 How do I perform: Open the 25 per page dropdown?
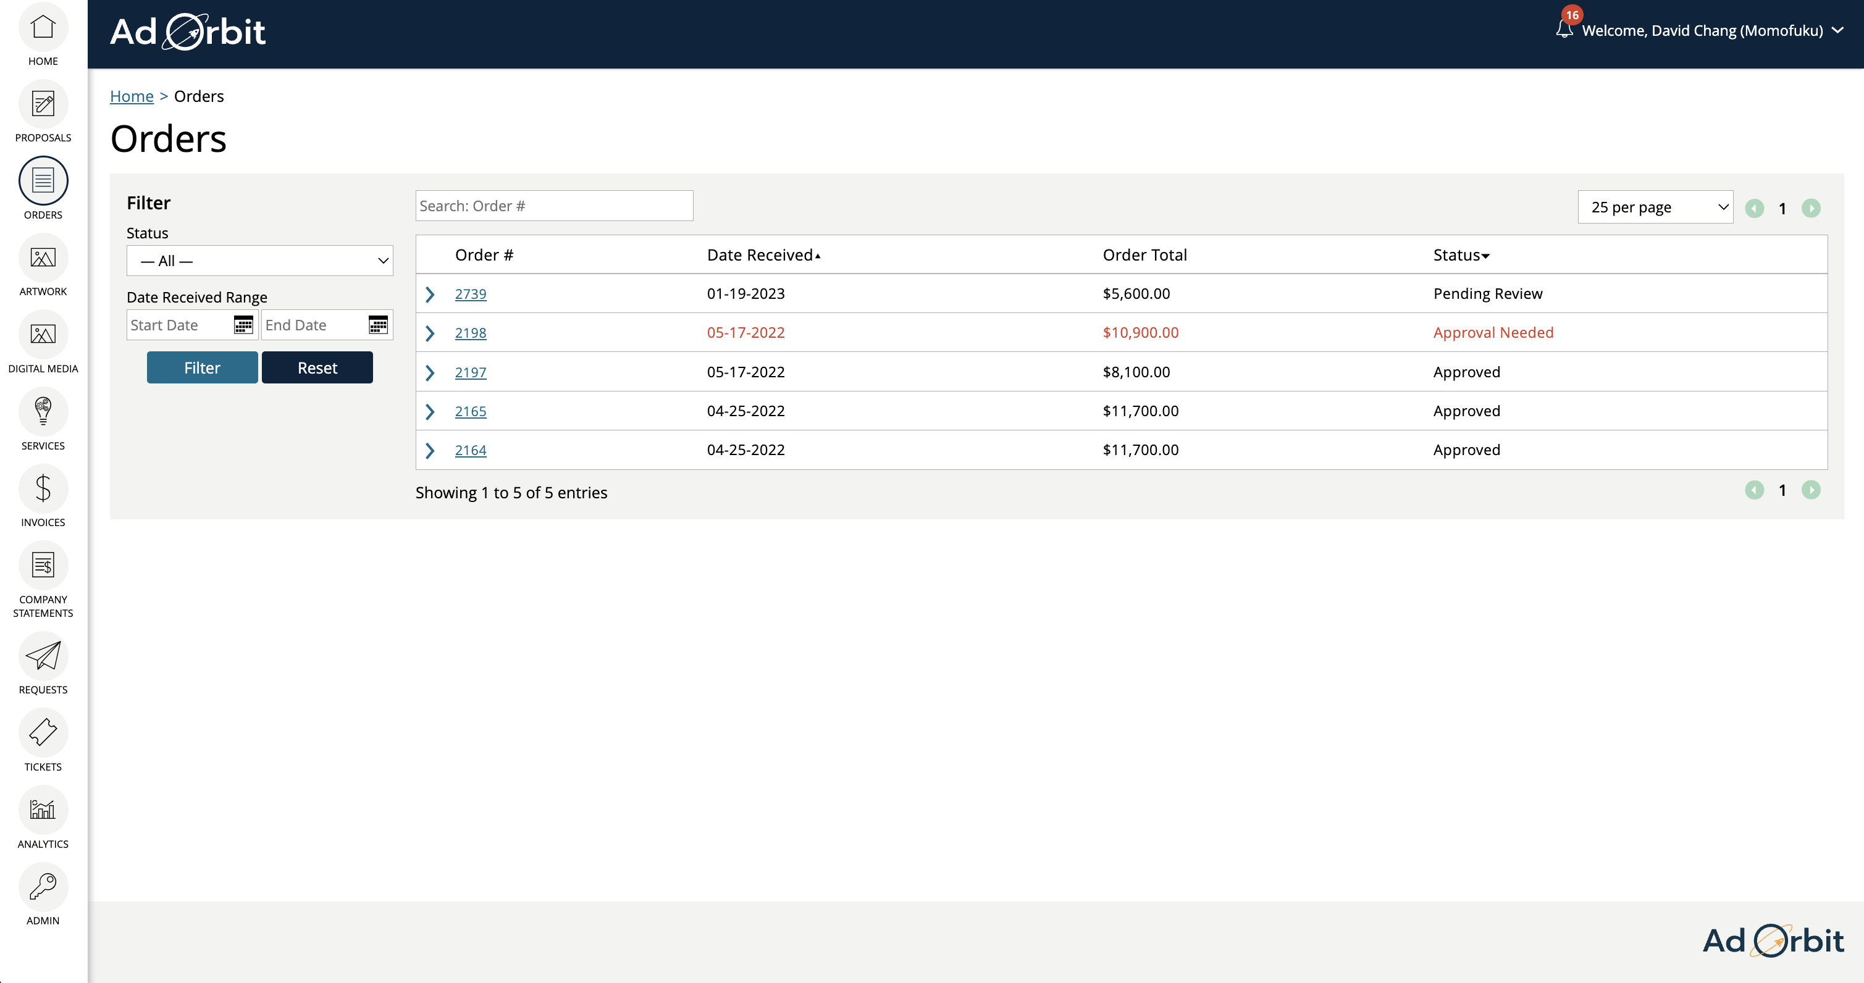click(x=1654, y=207)
